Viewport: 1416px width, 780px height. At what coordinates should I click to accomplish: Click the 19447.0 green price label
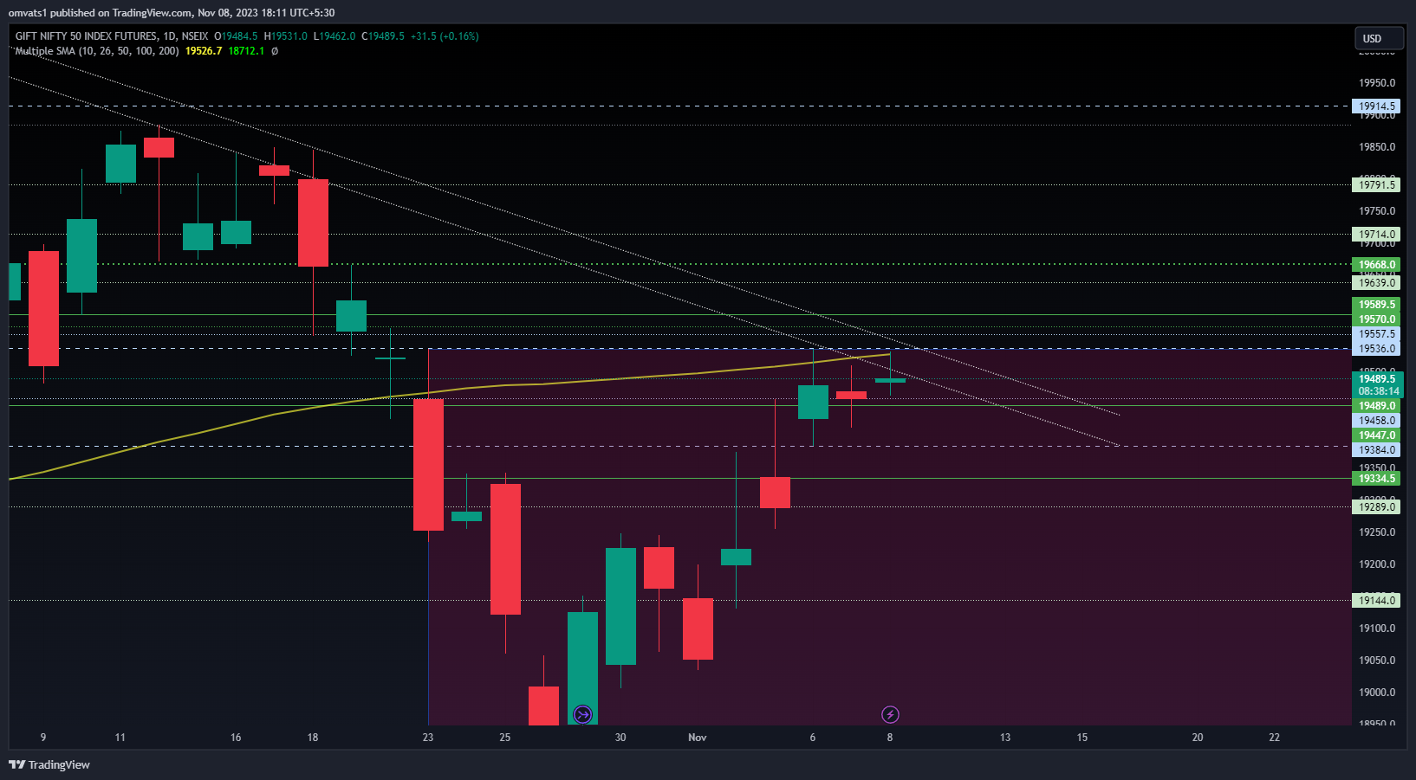click(1376, 435)
